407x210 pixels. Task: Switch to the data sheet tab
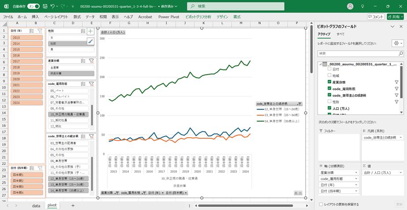pyautogui.click(x=36, y=205)
